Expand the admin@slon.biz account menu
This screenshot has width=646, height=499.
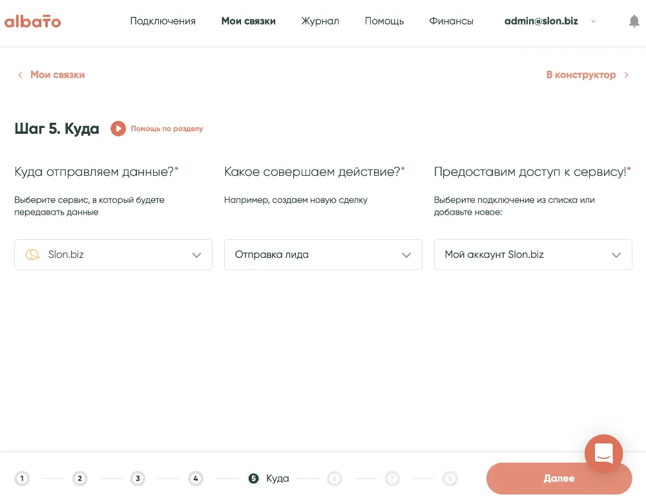550,21
